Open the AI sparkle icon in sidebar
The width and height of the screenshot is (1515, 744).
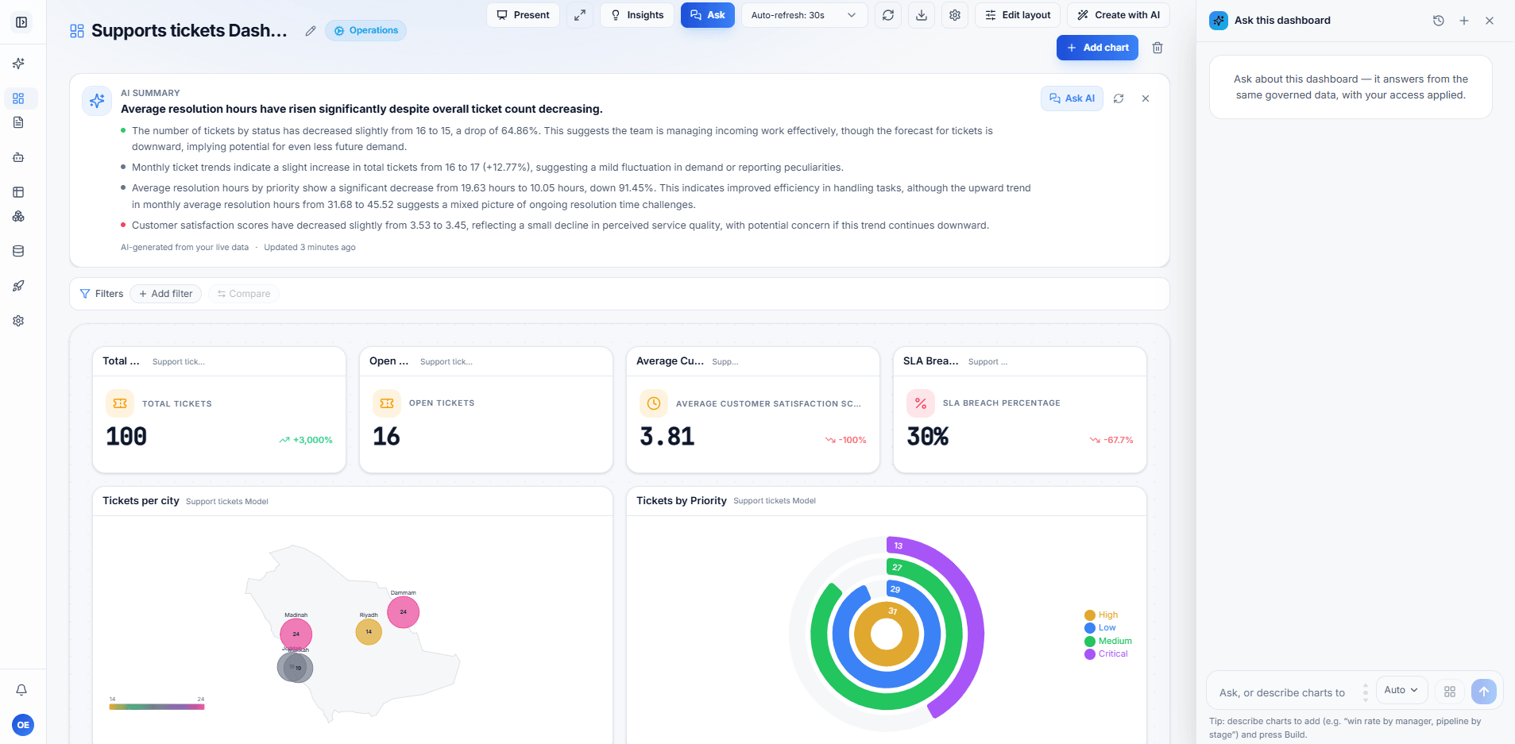coord(18,64)
